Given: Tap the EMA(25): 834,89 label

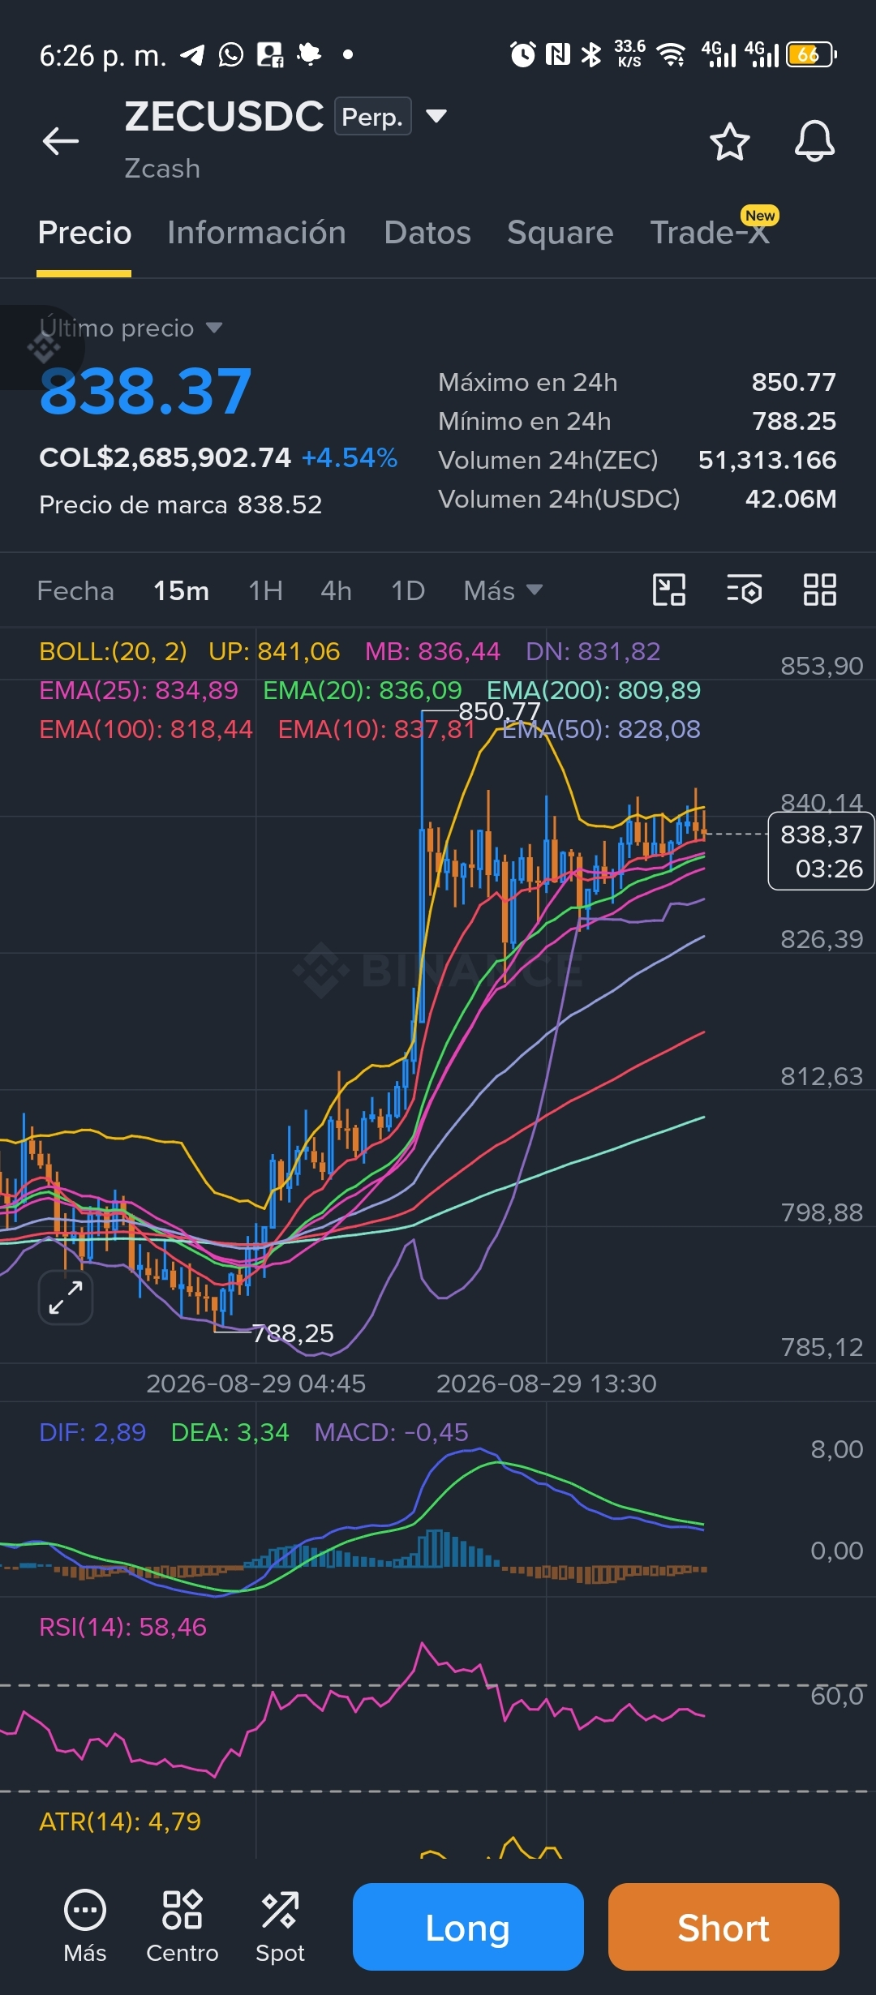Looking at the screenshot, I should pos(139,690).
